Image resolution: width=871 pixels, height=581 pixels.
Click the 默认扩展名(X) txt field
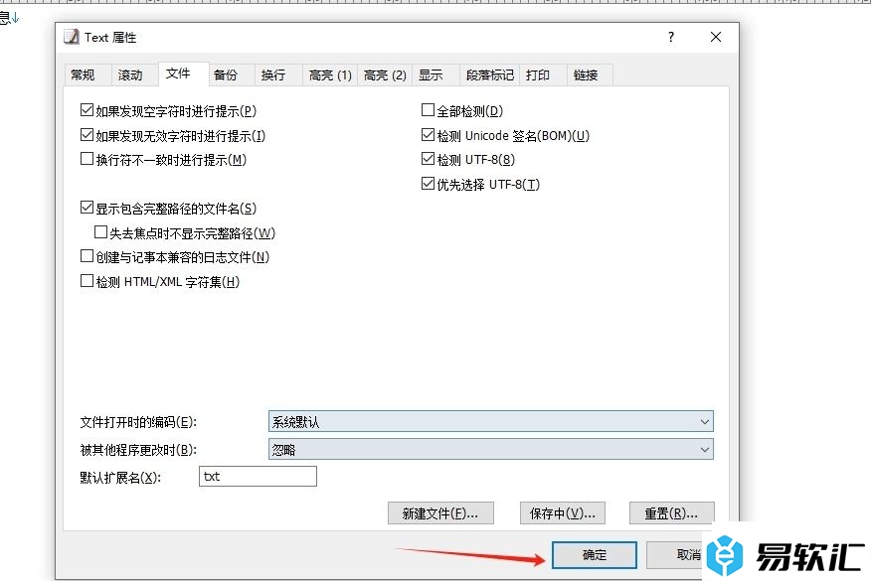pyautogui.click(x=258, y=476)
